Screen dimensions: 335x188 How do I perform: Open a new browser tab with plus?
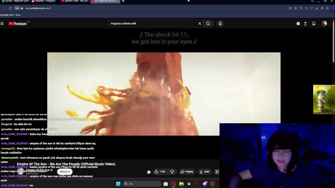click(x=123, y=1)
